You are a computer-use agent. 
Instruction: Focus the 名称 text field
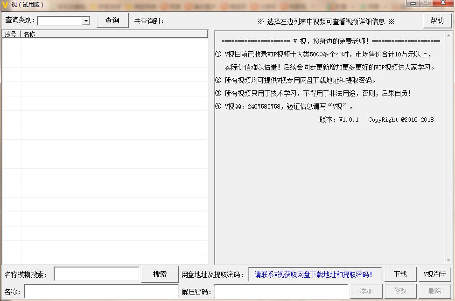[101, 291]
